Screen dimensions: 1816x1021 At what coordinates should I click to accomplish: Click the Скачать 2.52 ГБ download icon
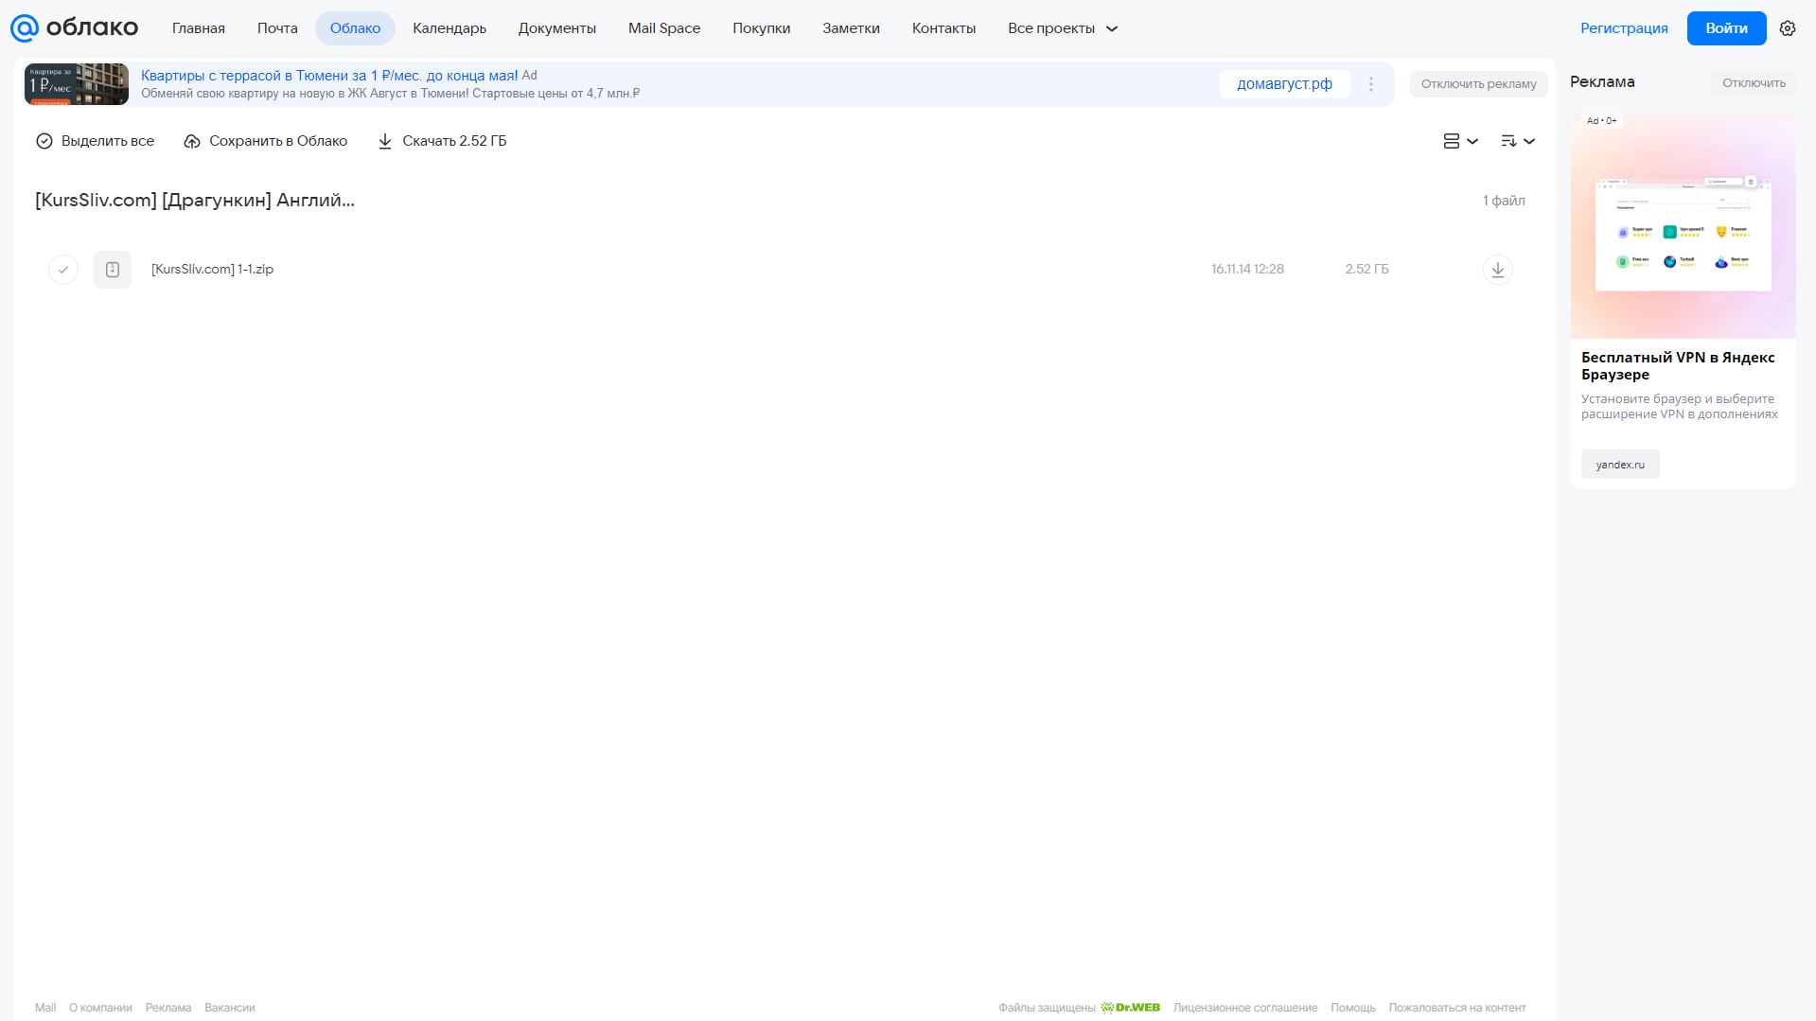click(385, 141)
